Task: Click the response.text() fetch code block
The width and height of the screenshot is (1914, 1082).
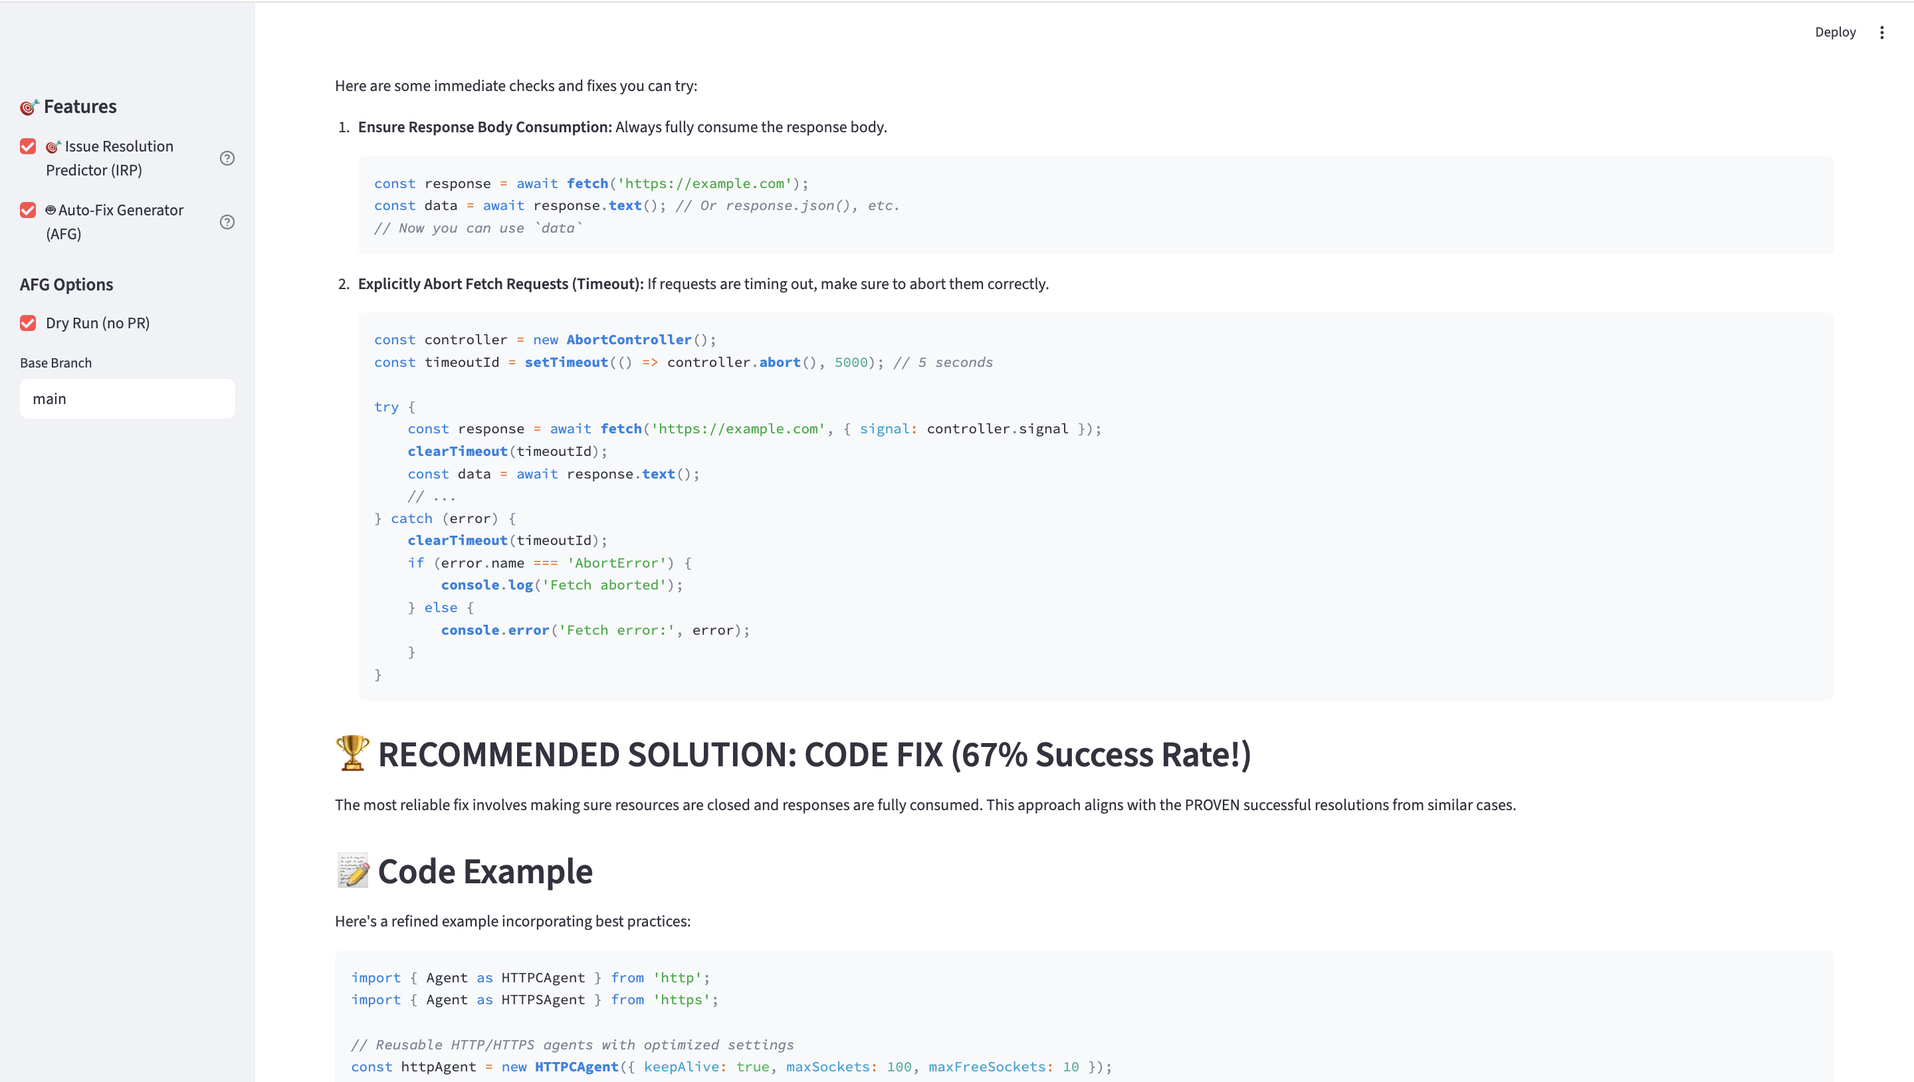Action: [x=1095, y=206]
